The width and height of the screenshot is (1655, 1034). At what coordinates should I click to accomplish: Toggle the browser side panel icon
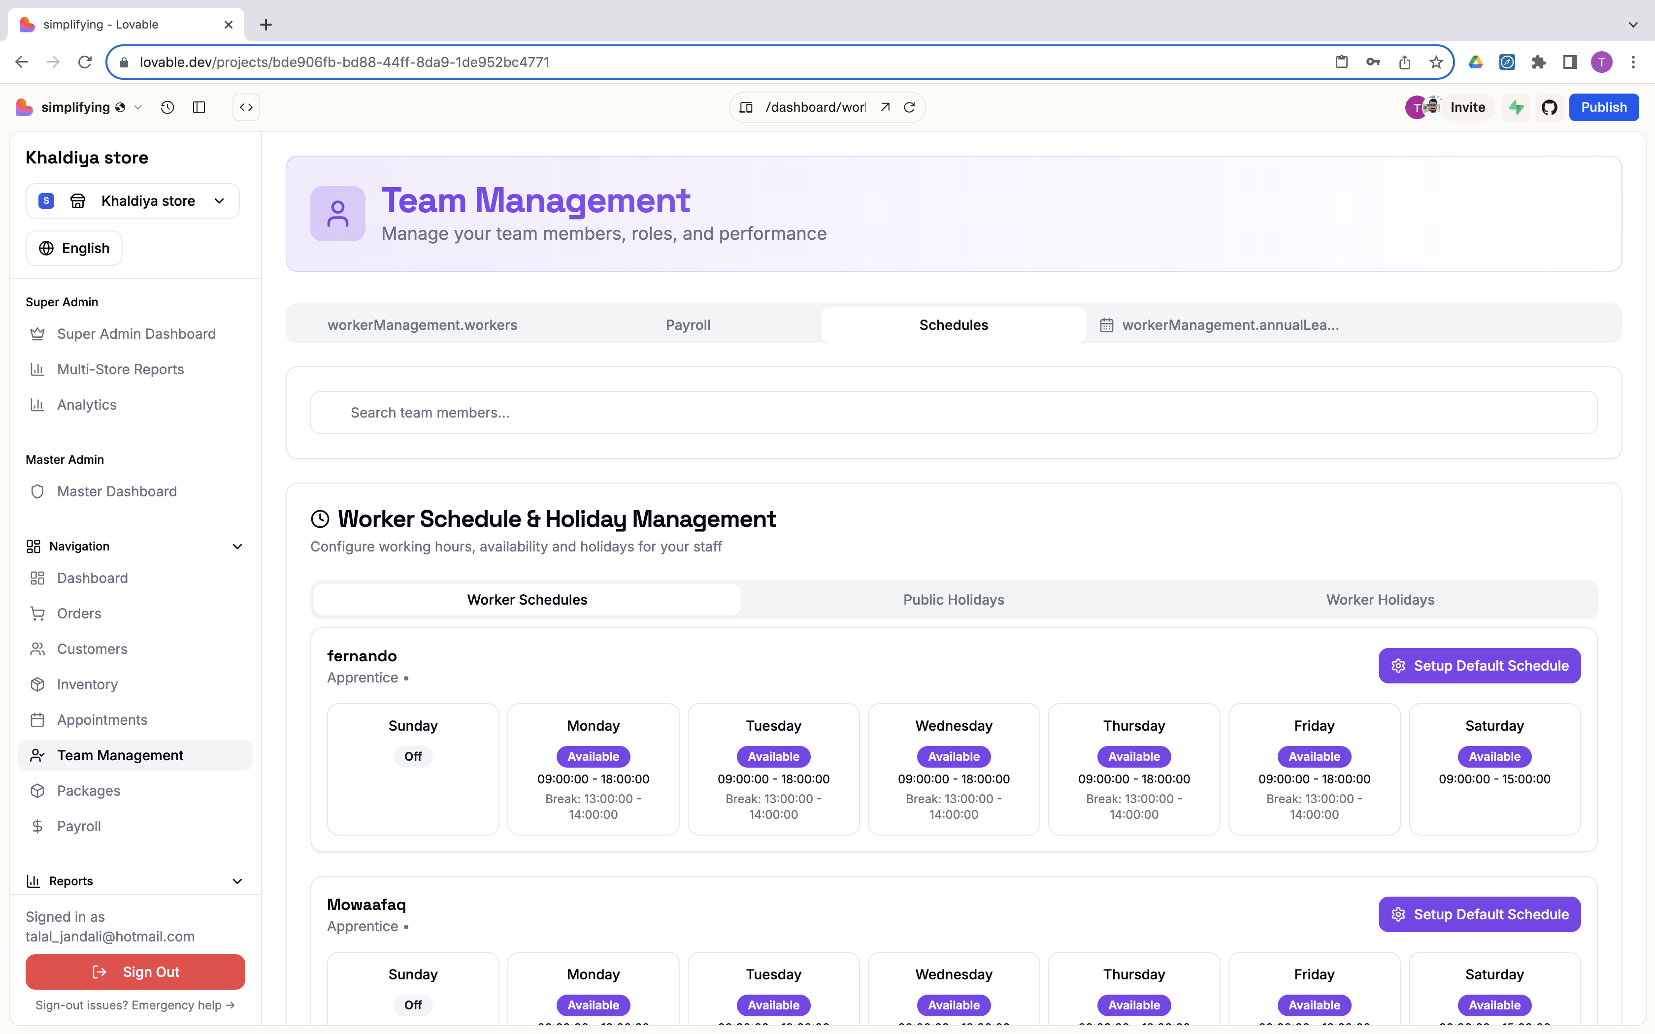pyautogui.click(x=1570, y=62)
